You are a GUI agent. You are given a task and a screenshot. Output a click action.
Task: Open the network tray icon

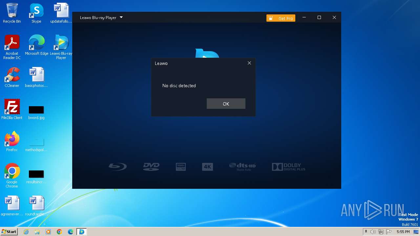pos(381,232)
